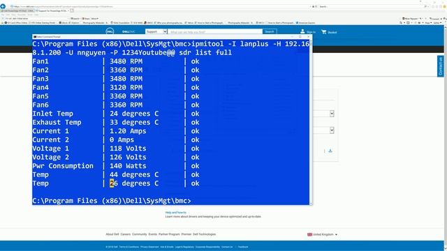Click the 'Pwr Consumption' row label
The width and height of the screenshot is (447, 251).
pyautogui.click(x=63, y=166)
